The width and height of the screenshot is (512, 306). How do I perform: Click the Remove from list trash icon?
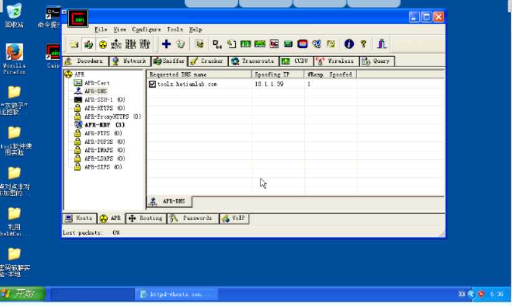[180, 44]
